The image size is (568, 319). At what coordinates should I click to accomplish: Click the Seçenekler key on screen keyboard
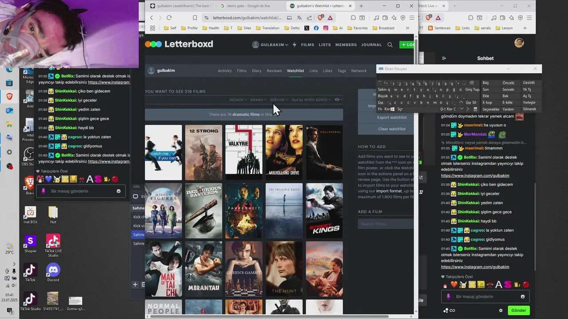(x=491, y=109)
